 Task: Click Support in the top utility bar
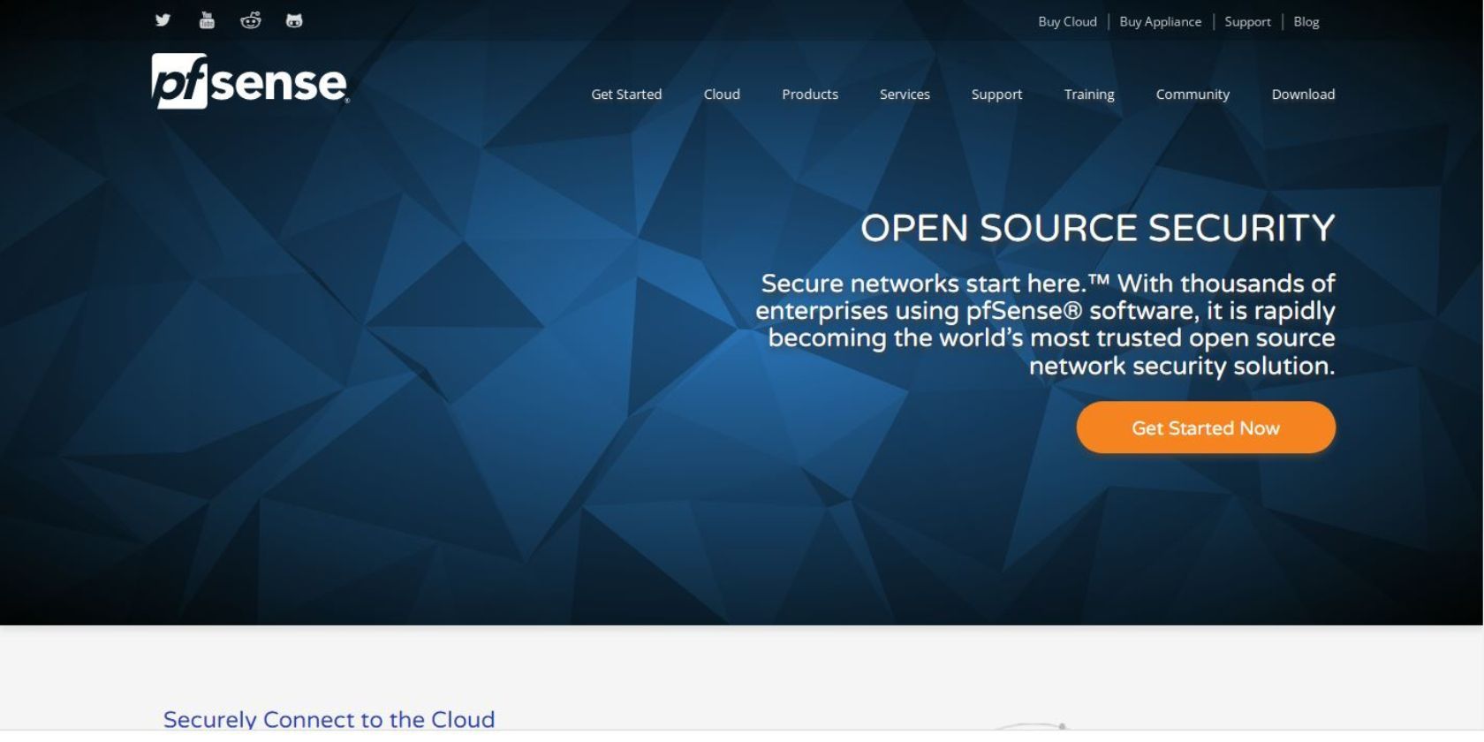[1247, 22]
